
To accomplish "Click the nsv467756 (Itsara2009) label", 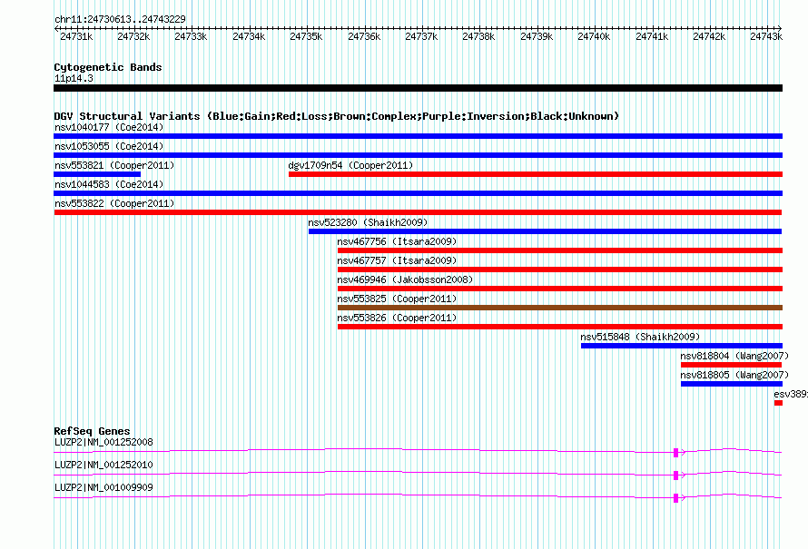I will (397, 241).
